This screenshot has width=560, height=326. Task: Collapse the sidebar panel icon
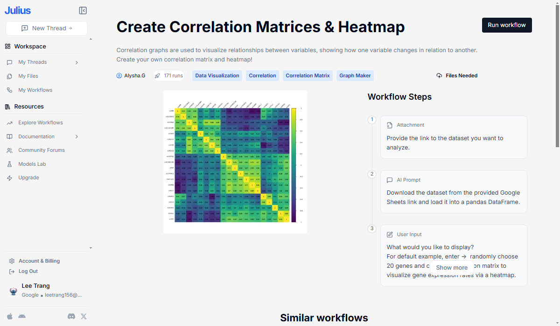coord(83,11)
